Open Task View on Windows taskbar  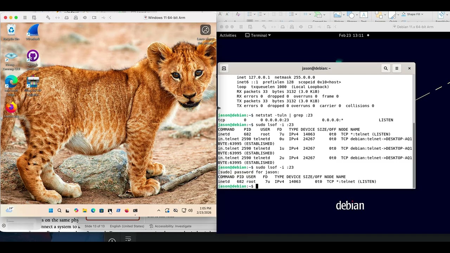(x=67, y=210)
